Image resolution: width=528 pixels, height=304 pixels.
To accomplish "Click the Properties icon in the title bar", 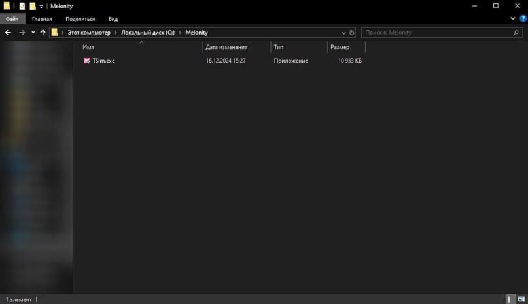I will click(x=21, y=6).
